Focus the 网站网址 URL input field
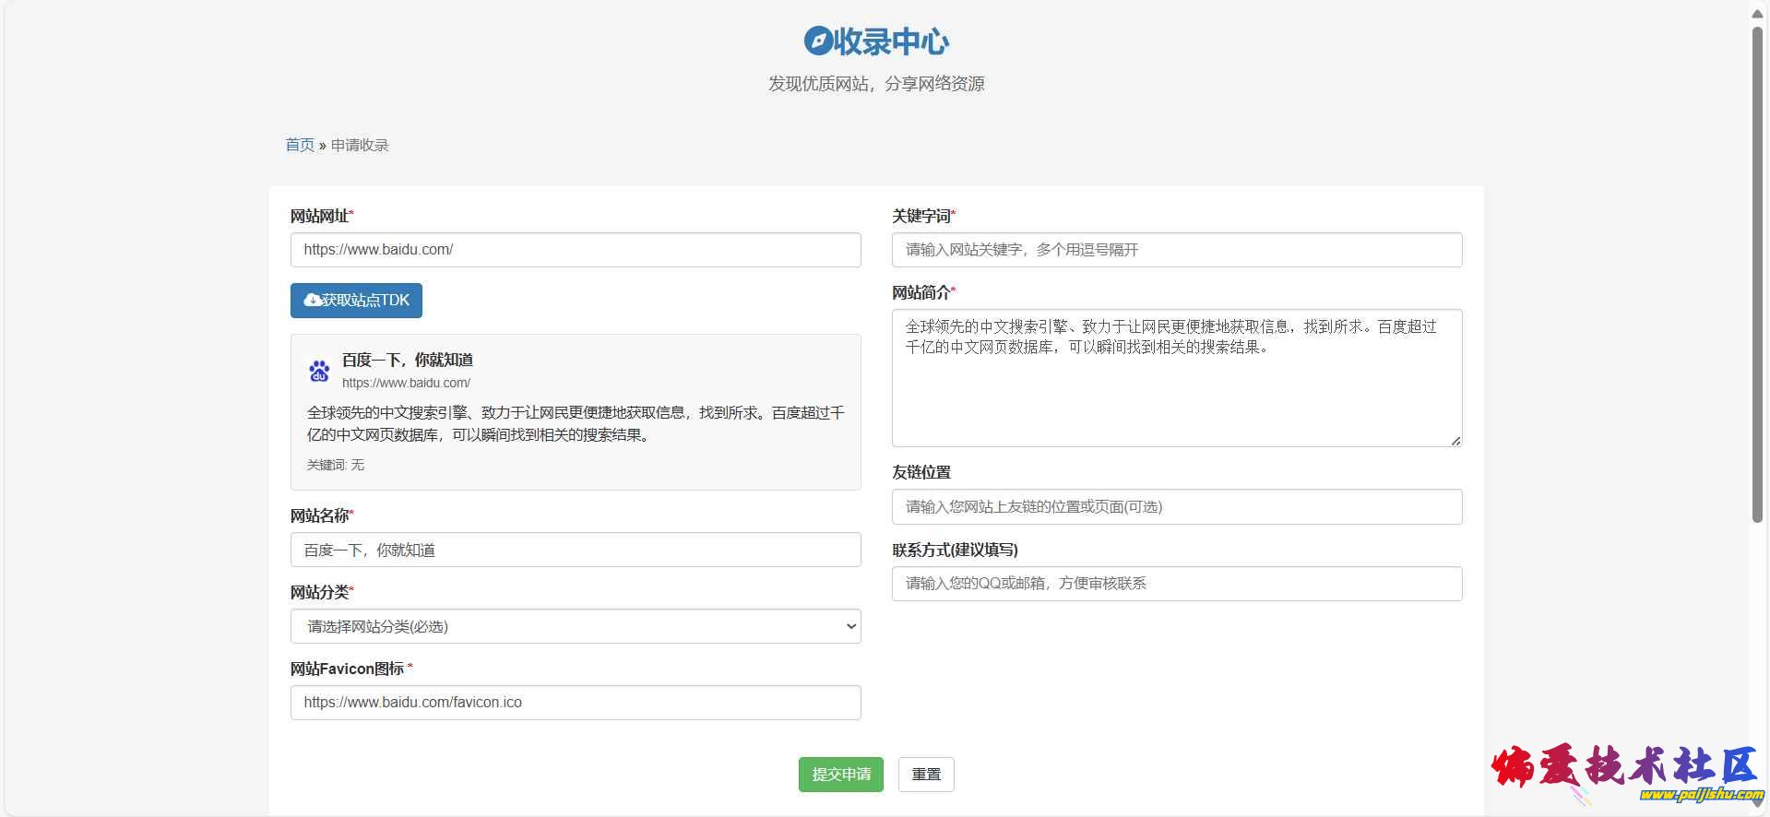Image resolution: width=1770 pixels, height=817 pixels. [x=575, y=250]
